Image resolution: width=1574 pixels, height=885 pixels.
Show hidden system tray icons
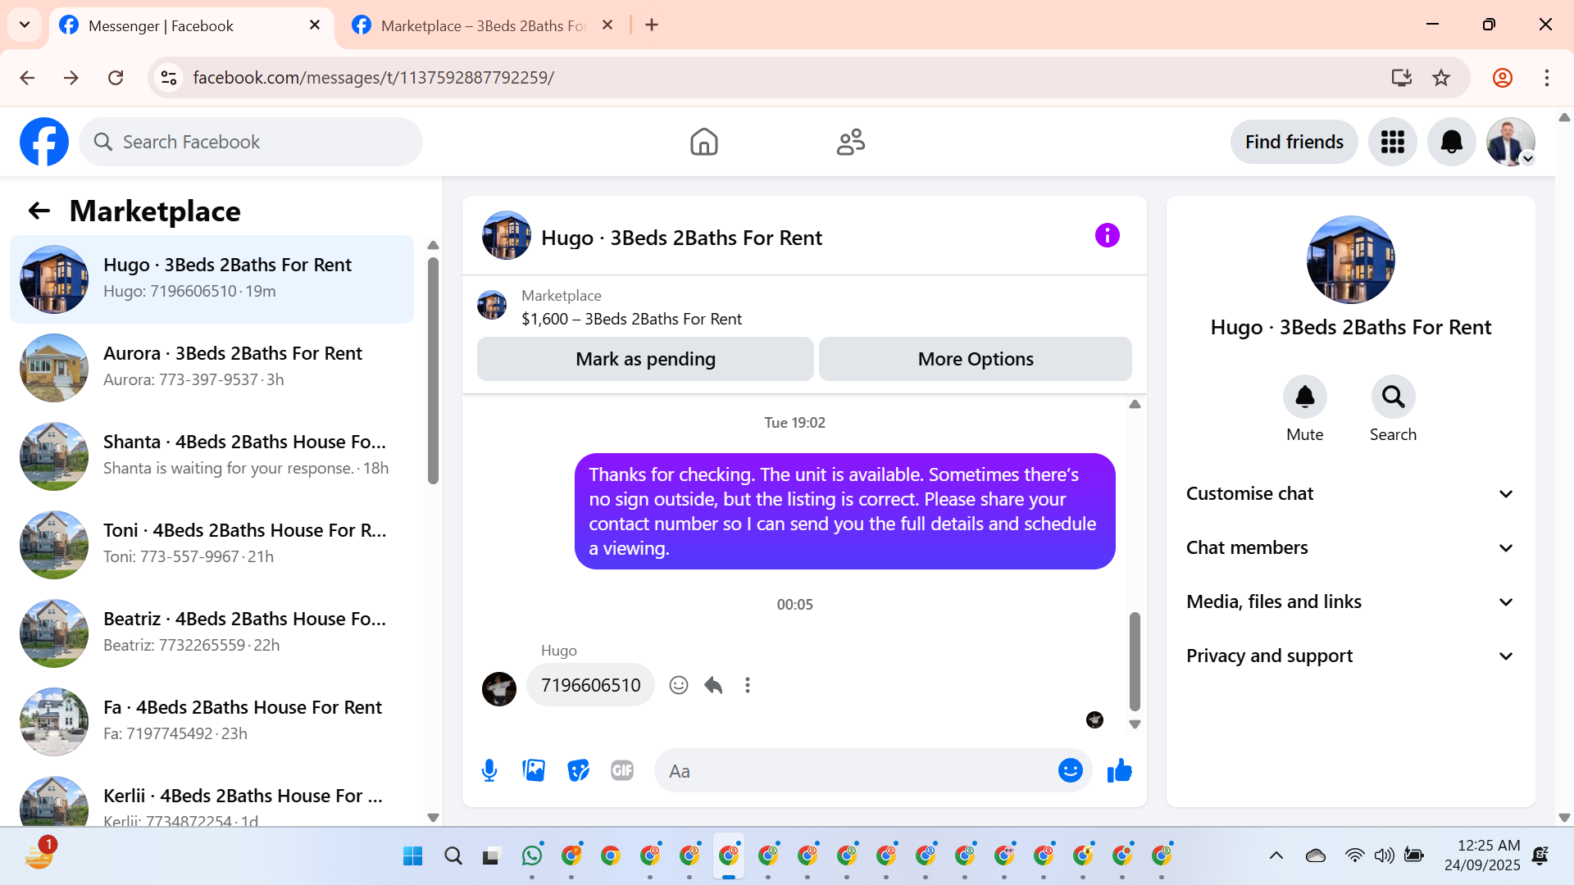(x=1276, y=856)
